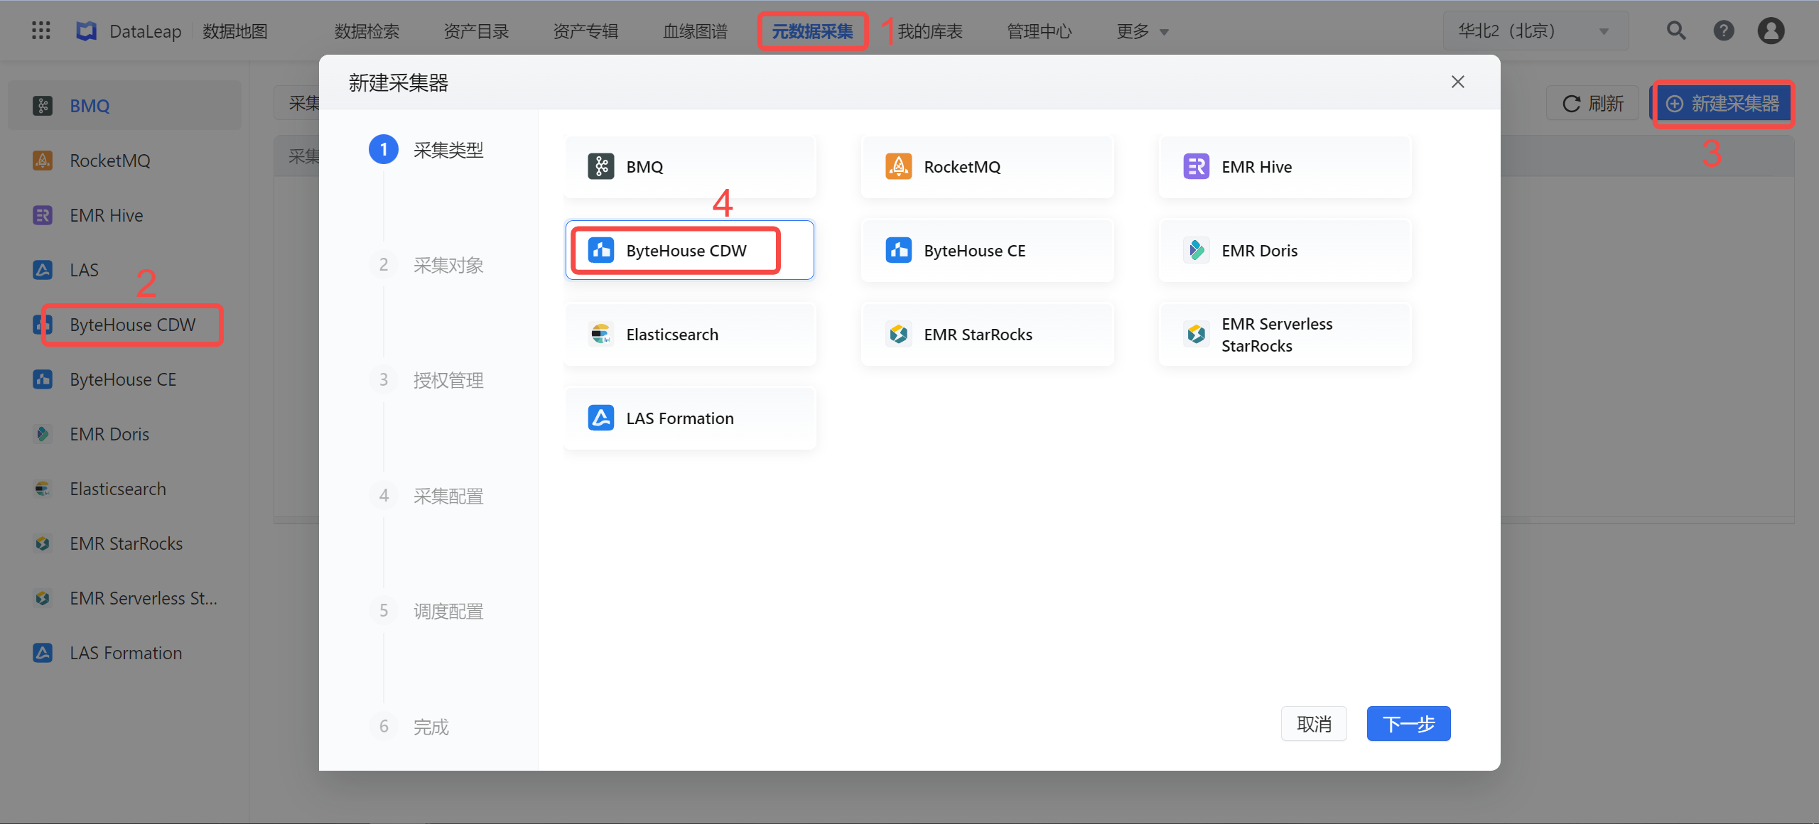This screenshot has width=1819, height=824.
Task: Click Elasticsearch card icon in dialog
Action: pos(601,335)
